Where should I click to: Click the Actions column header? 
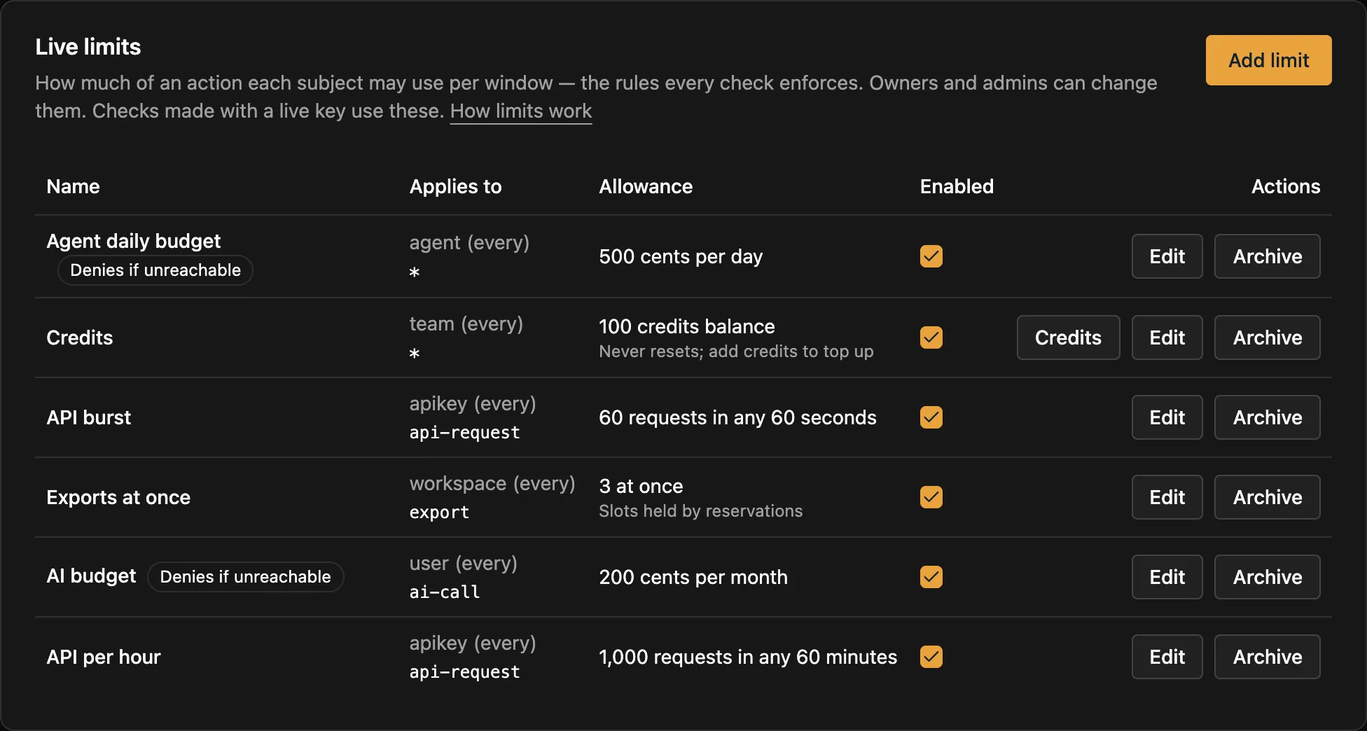coord(1286,186)
